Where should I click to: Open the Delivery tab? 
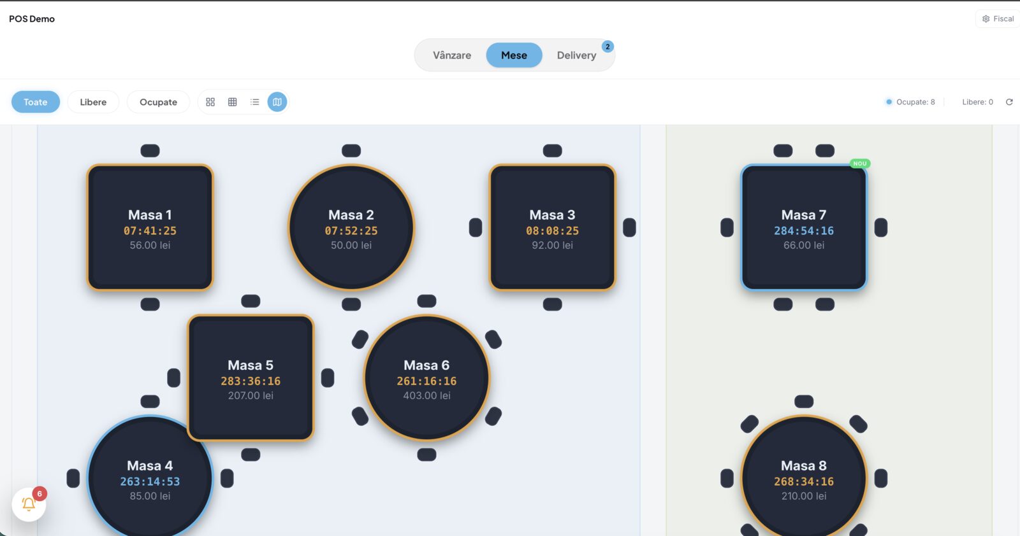click(x=576, y=55)
